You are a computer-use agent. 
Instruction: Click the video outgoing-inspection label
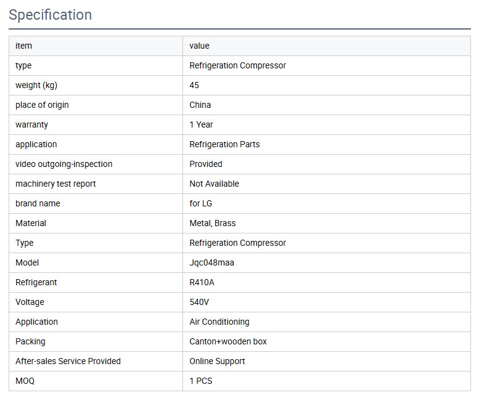point(64,164)
